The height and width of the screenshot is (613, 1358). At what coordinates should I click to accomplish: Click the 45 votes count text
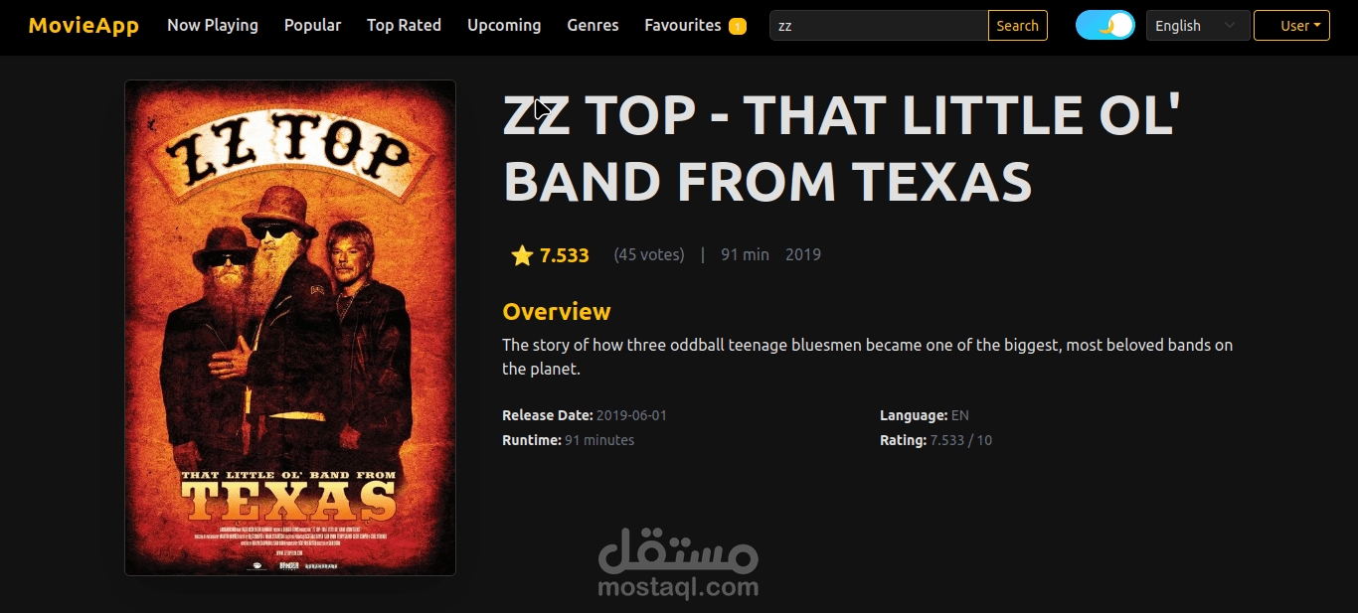[x=649, y=254]
